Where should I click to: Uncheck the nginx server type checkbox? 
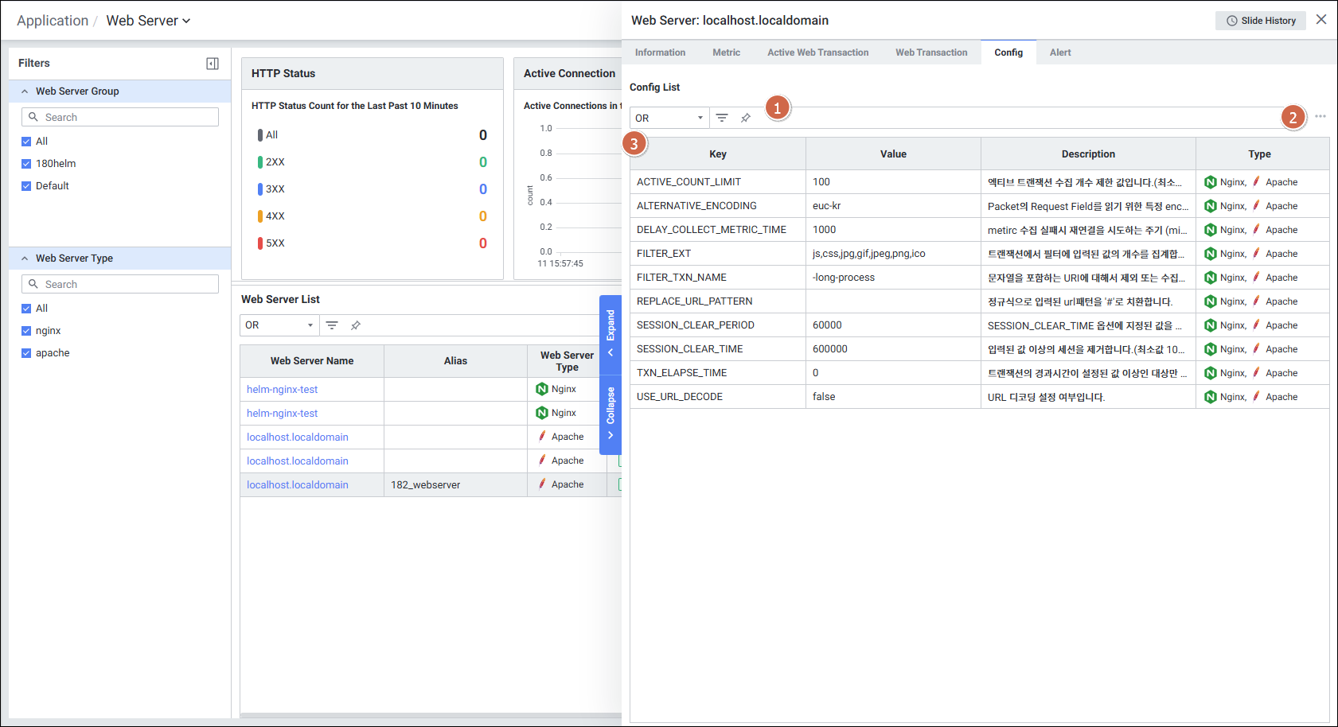point(26,331)
